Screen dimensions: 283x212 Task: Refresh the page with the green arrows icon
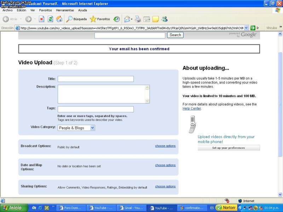pos(50,19)
